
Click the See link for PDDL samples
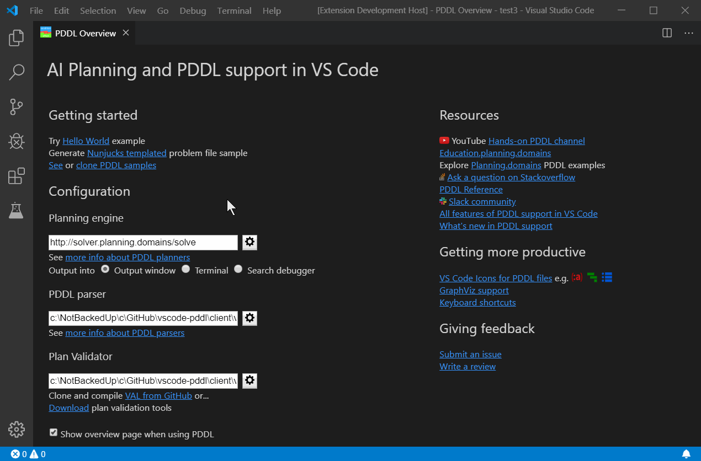[x=56, y=165]
